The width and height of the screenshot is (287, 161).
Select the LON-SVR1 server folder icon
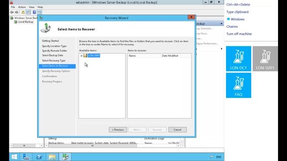(x=85, y=55)
